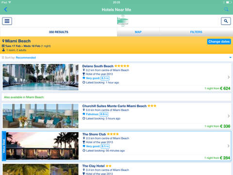The height and width of the screenshot is (175, 233).
Task: Tap the guest person icon
Action: coord(3,50)
